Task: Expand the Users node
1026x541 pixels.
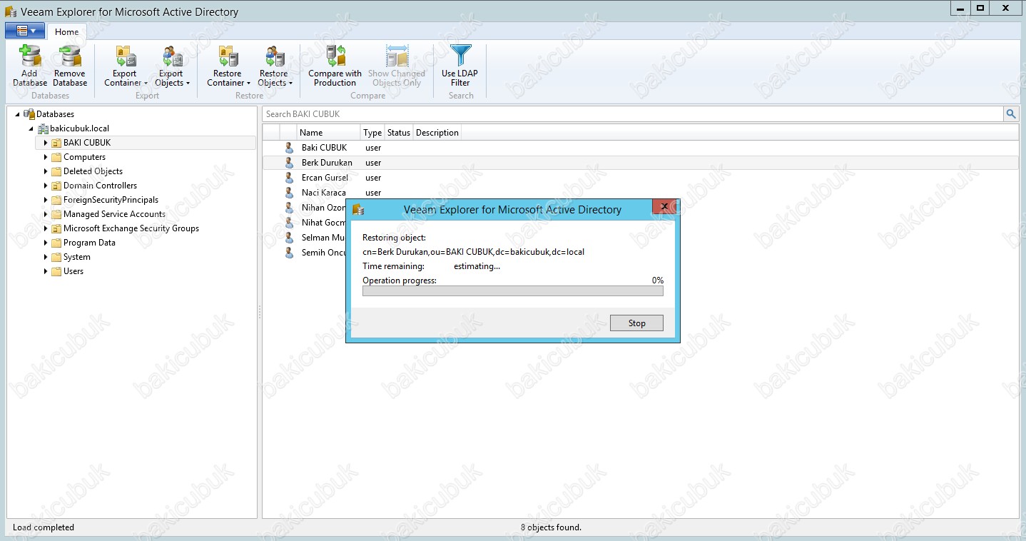Action: coord(45,271)
